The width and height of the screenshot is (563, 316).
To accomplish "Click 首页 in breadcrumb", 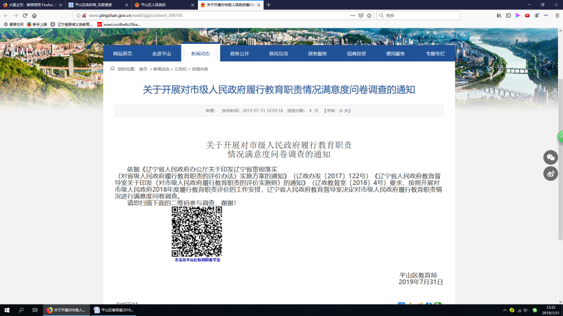I will (x=143, y=69).
